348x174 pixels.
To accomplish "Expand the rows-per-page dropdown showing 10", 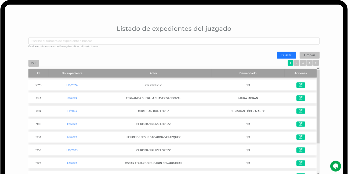I will (34, 63).
